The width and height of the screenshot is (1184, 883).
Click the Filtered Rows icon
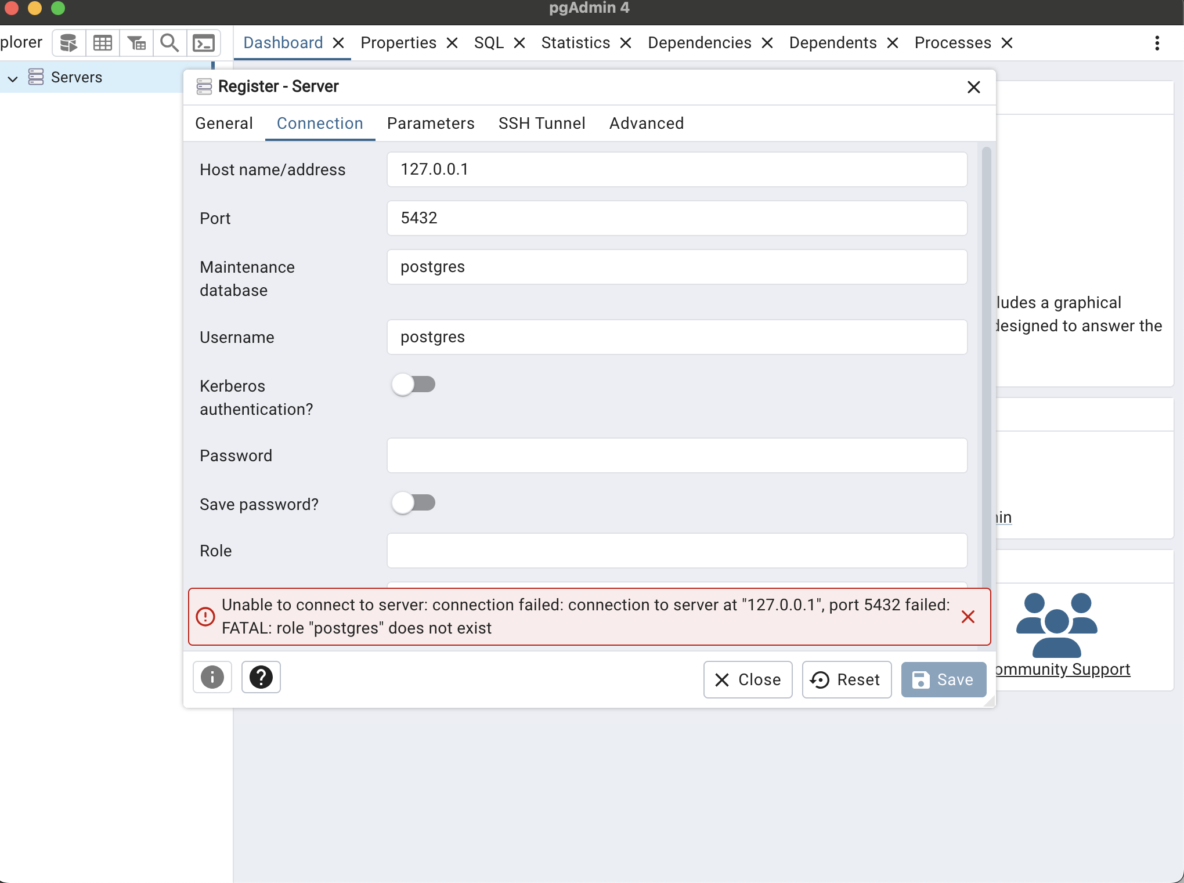[136, 43]
